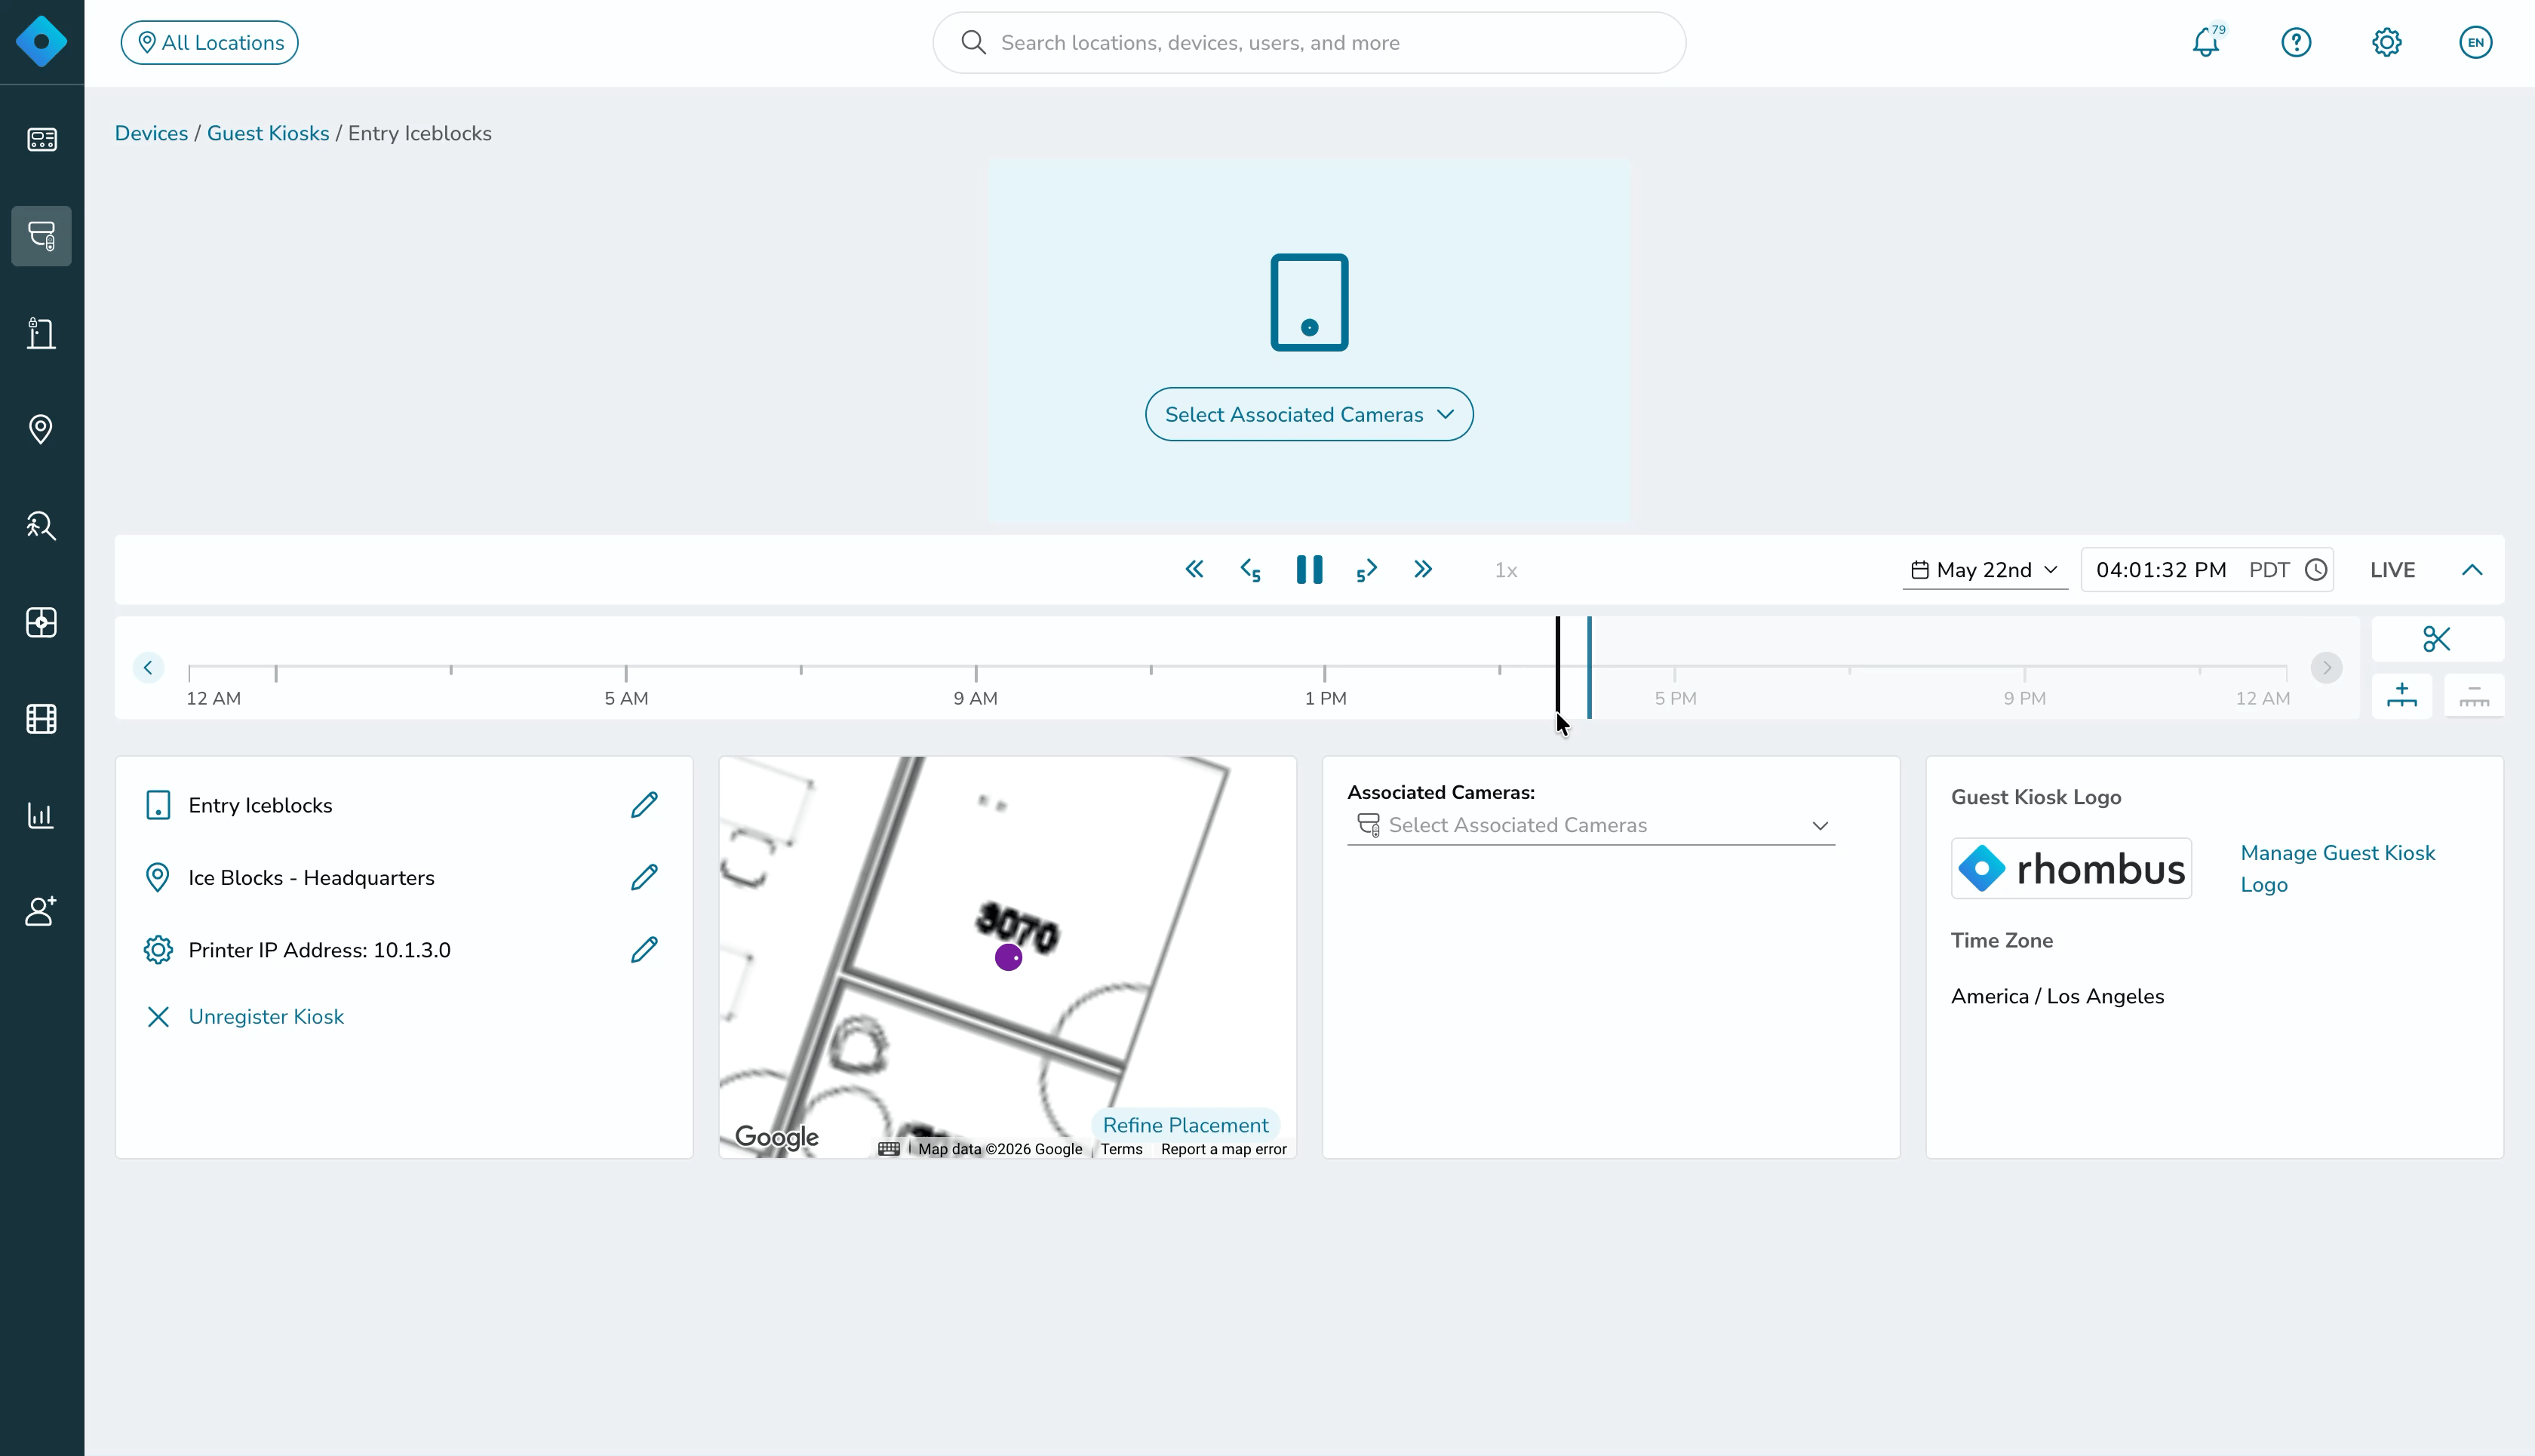Zoom out the timeline scale
Viewport: 2535px width, 1456px height.
(x=2474, y=695)
